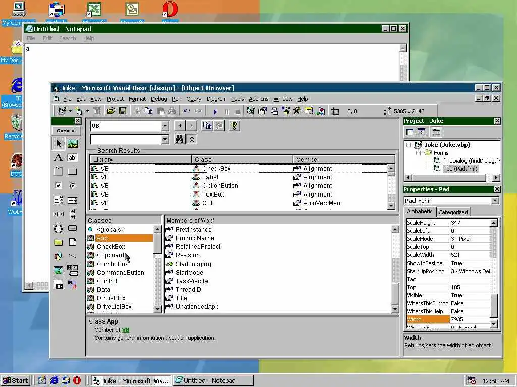Open the VB library dropdown
517x387 pixels.
pos(165,126)
